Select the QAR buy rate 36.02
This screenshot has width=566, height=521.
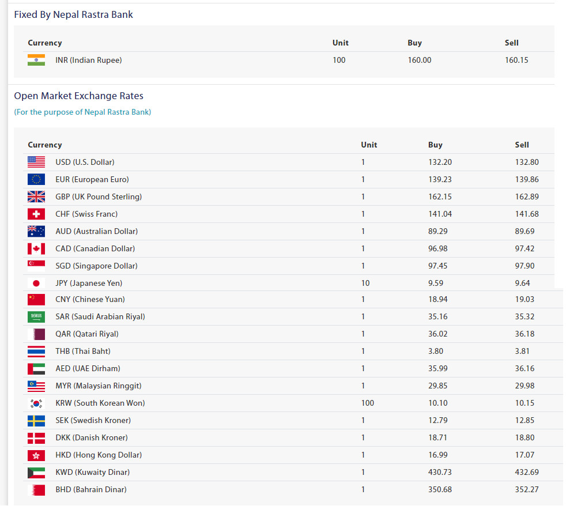click(x=438, y=334)
